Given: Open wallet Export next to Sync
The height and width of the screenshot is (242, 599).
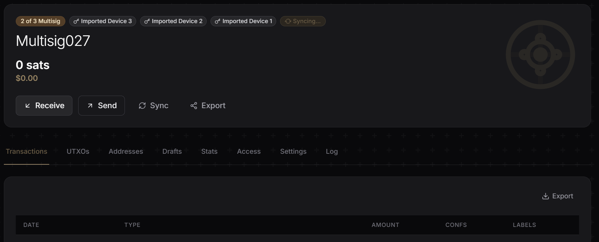Looking at the screenshot, I should [208, 106].
